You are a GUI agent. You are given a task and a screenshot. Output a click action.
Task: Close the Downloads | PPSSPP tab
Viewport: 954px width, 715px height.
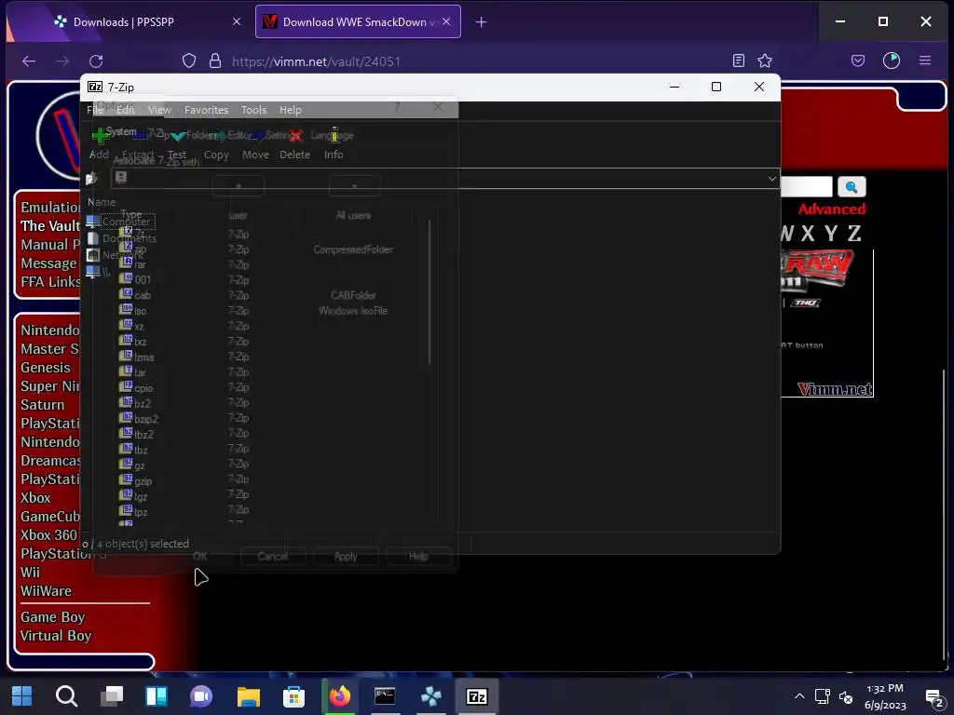tap(237, 22)
